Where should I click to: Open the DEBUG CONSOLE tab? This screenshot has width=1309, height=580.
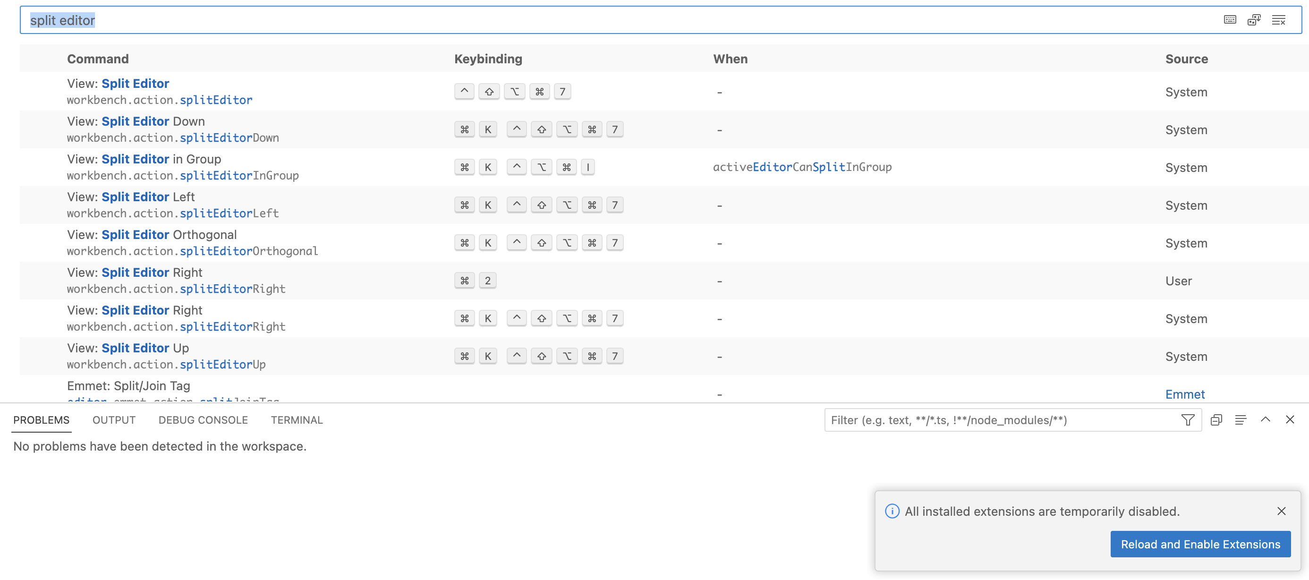(203, 420)
